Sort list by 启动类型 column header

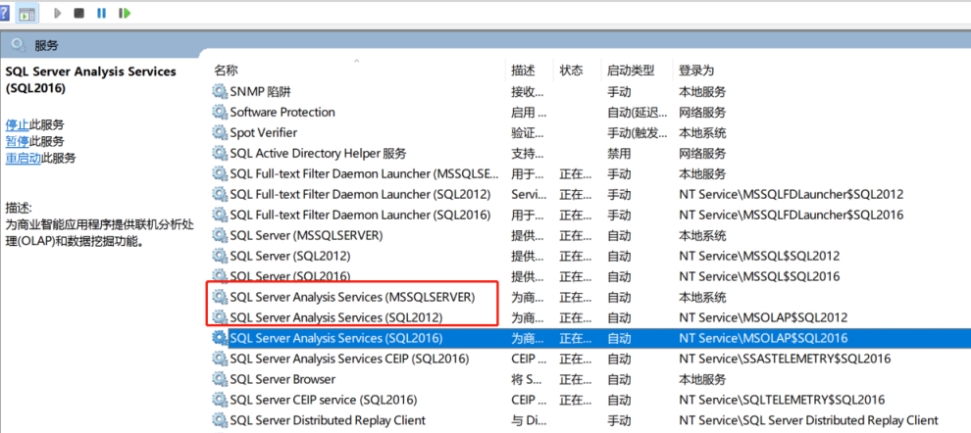click(x=631, y=71)
